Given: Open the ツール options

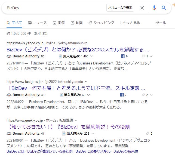Looking at the screenshot, I should tap(161, 23).
